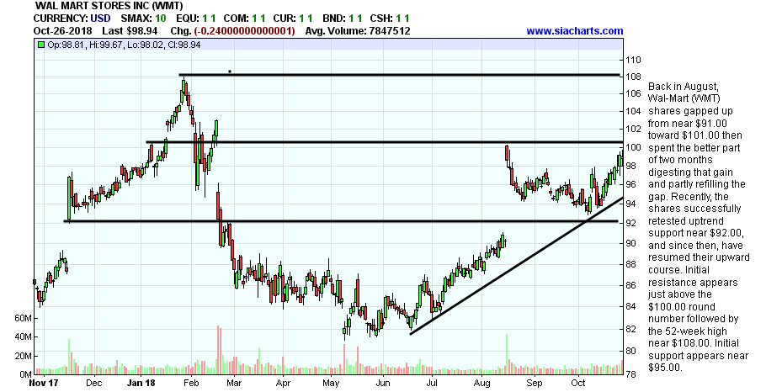This screenshot has width=766, height=392.
Task: Open the www.siacharts.com link
Action: click(575, 31)
